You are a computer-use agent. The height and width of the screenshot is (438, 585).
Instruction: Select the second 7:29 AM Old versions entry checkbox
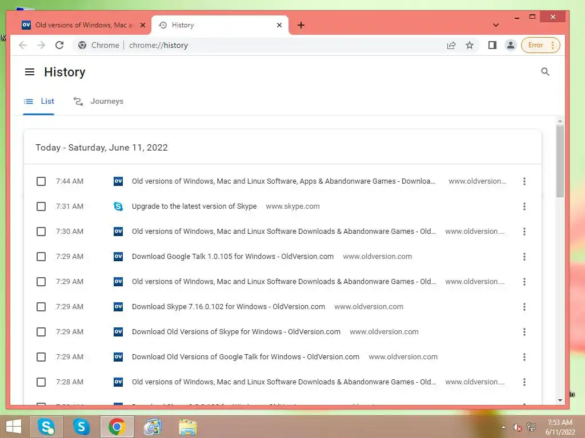(41, 282)
